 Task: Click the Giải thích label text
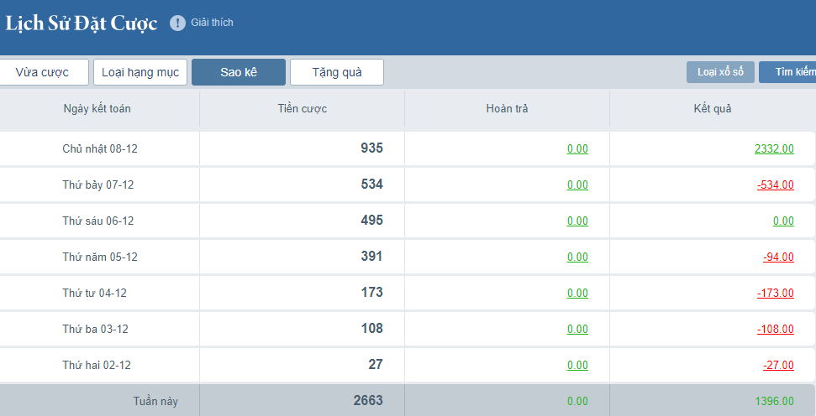pos(212,23)
